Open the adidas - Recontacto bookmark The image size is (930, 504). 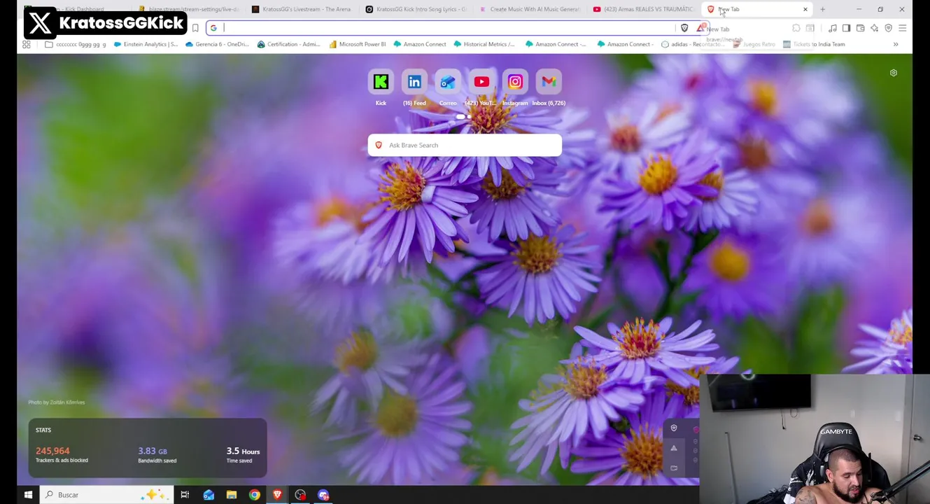(x=693, y=44)
